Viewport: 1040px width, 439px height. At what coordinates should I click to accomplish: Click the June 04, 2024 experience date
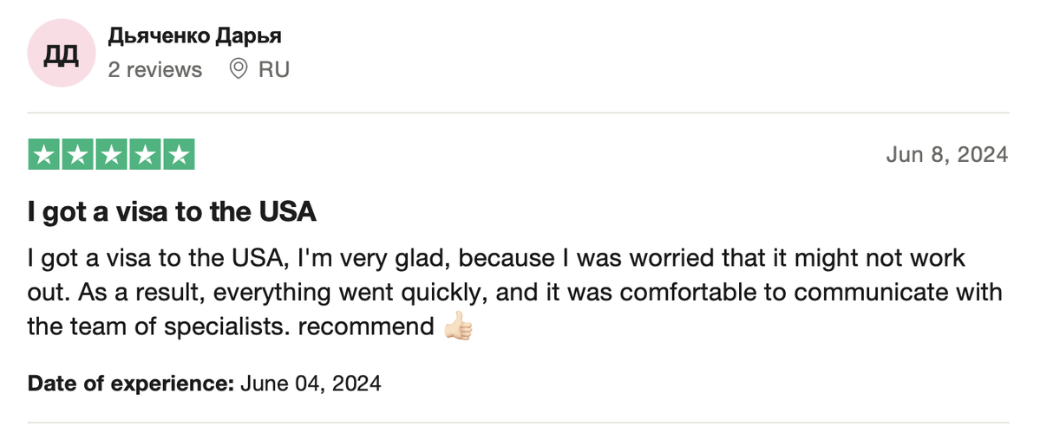point(310,383)
